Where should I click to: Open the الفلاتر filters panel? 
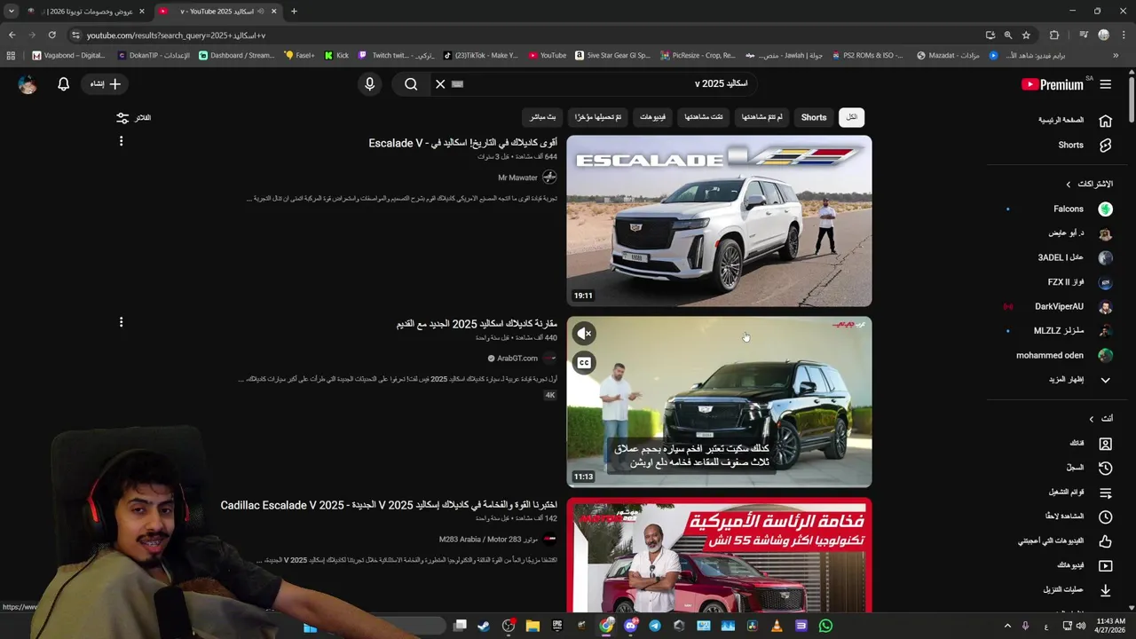point(133,117)
